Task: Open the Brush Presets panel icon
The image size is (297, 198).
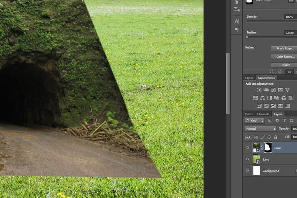Action: tap(237, 9)
